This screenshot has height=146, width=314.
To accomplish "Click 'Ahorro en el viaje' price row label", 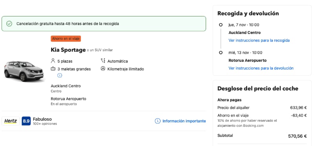I will coord(233,115).
